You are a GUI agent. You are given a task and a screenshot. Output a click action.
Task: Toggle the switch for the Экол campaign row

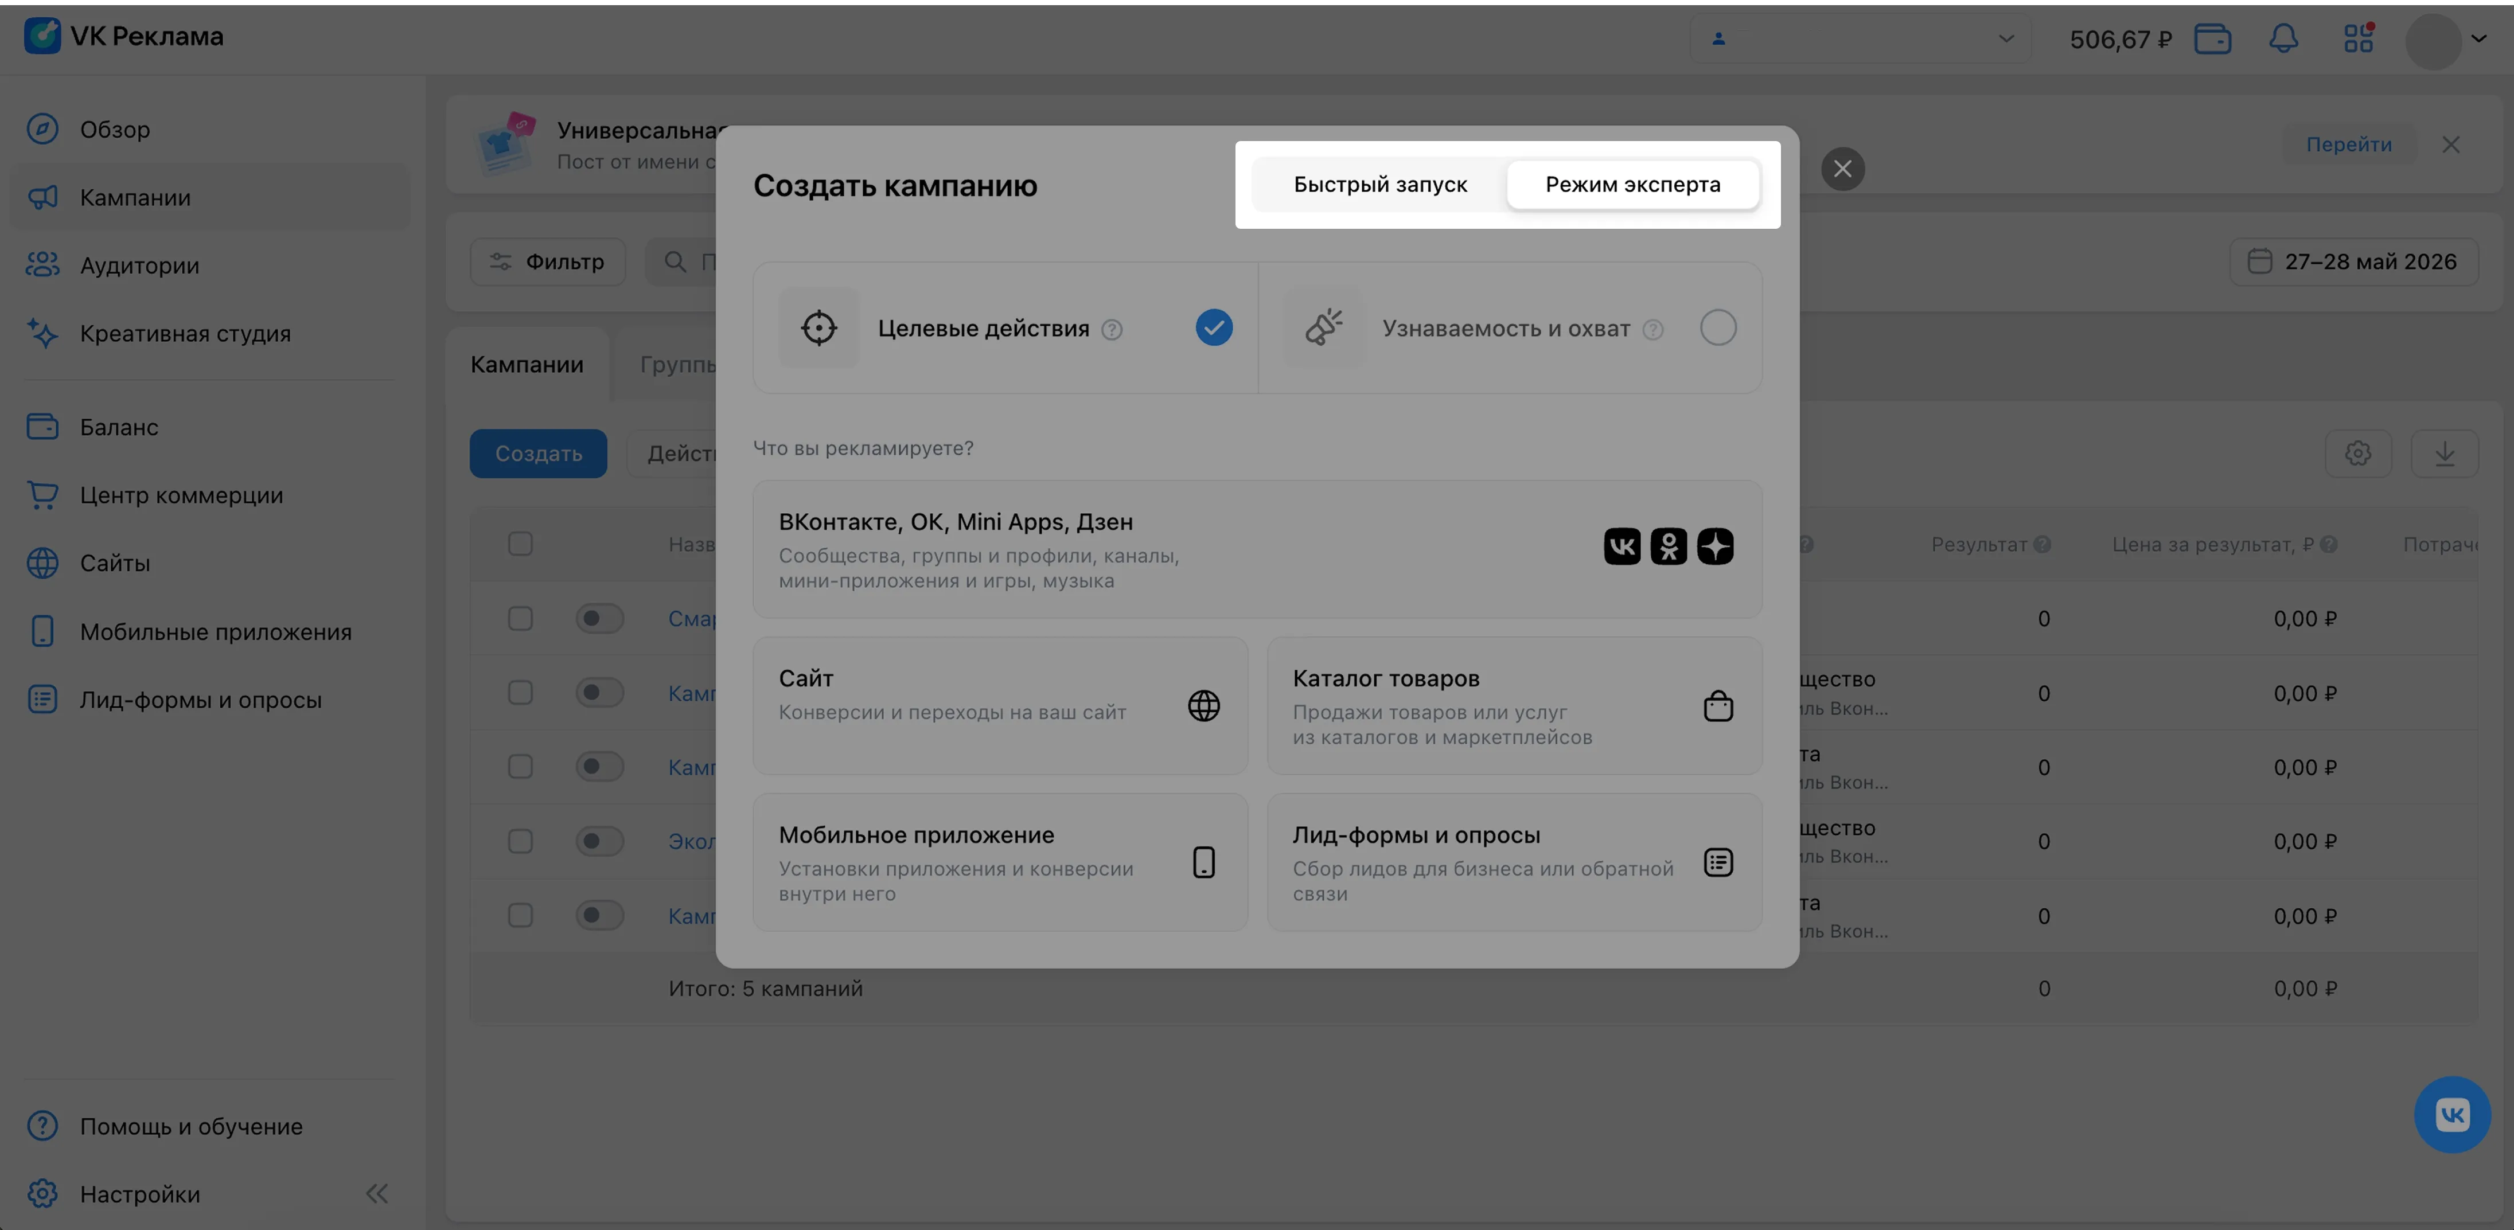point(599,841)
